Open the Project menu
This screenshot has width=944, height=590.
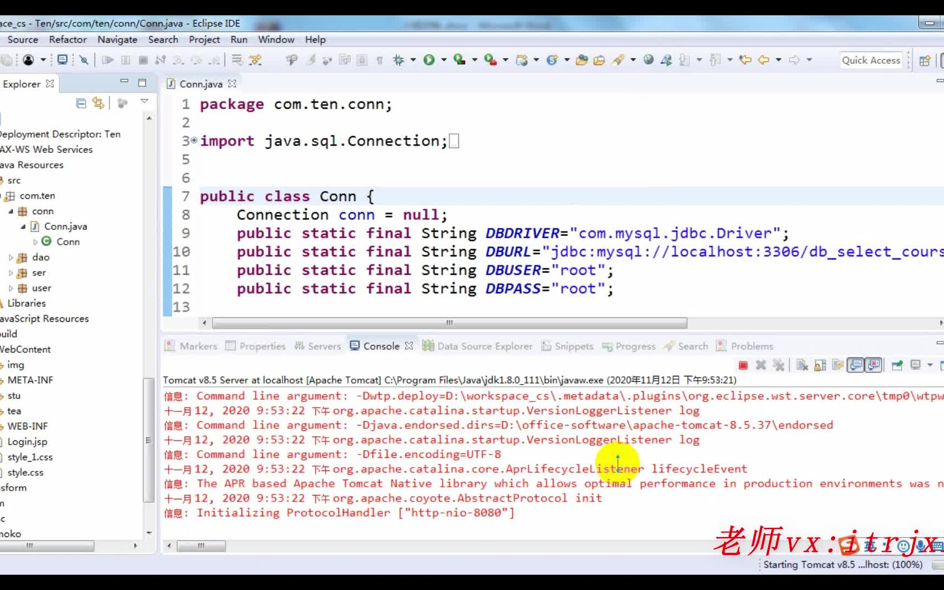pyautogui.click(x=204, y=39)
